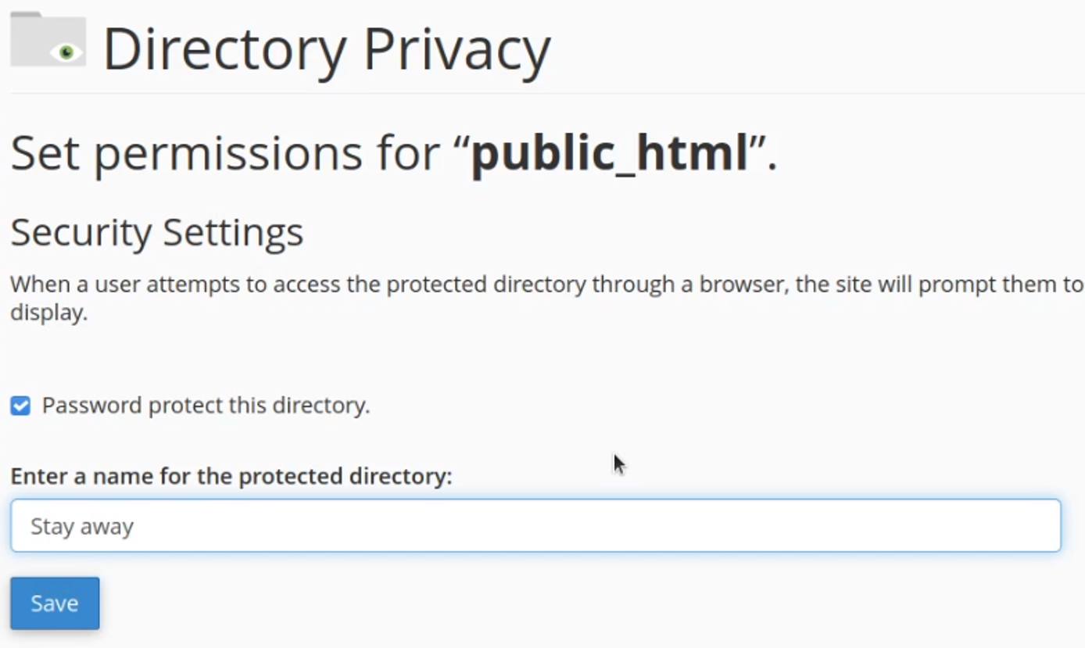The image size is (1085, 648).
Task: Uncheck "Password protect this directory"
Action: 20,405
